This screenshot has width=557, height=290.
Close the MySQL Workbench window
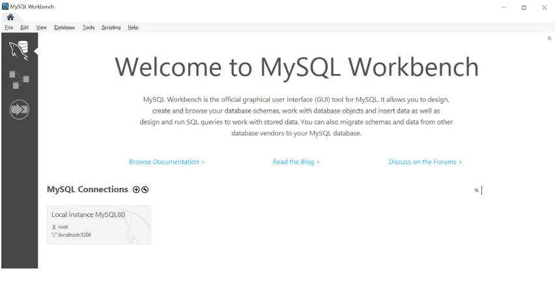click(544, 7)
